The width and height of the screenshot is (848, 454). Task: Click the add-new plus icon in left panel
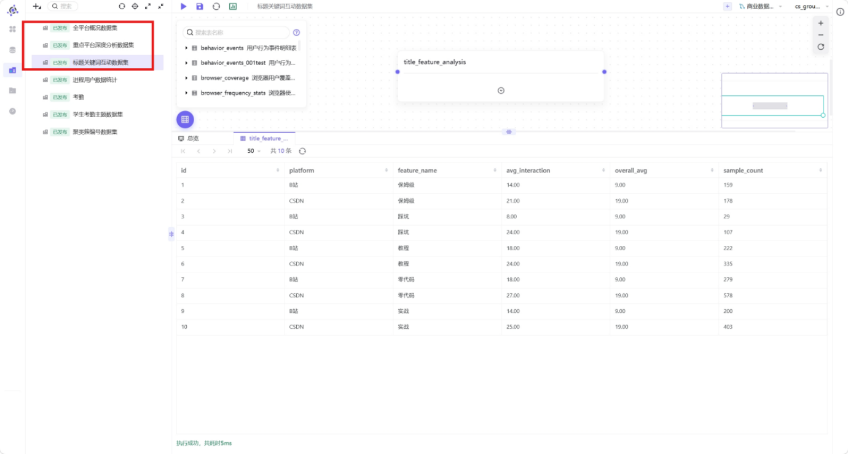[37, 6]
